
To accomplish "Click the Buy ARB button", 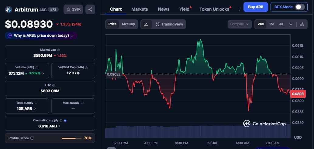I will [256, 7].
